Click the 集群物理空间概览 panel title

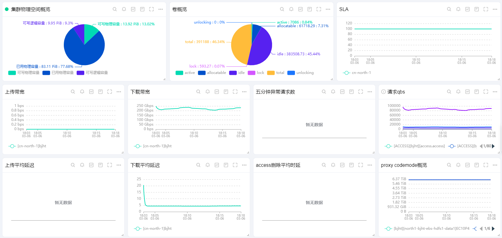coord(31,9)
